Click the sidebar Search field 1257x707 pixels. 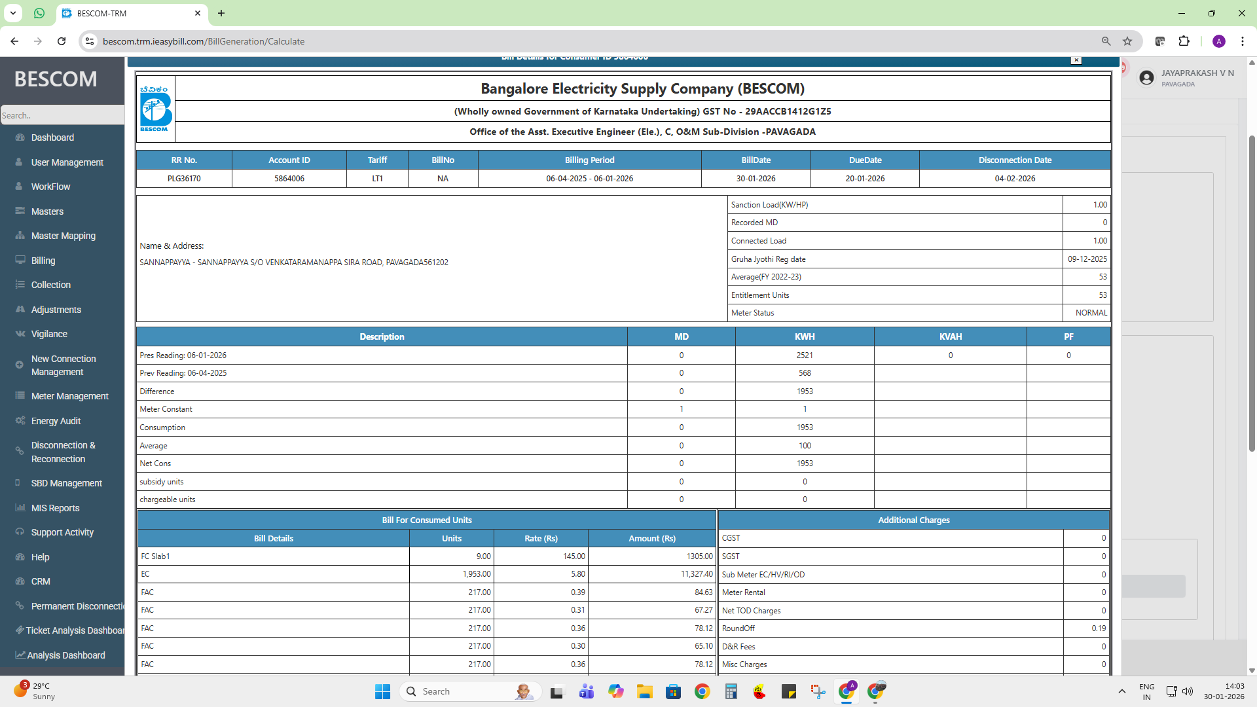(62, 115)
